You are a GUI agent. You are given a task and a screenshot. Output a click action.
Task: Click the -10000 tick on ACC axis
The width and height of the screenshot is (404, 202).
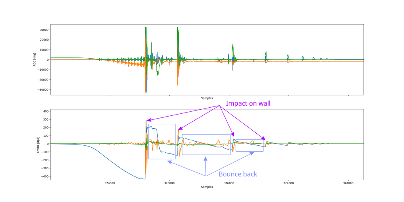coord(44,70)
